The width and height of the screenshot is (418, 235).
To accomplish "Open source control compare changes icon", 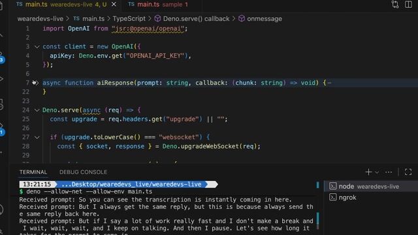I will pyautogui.click(x=395, y=5).
